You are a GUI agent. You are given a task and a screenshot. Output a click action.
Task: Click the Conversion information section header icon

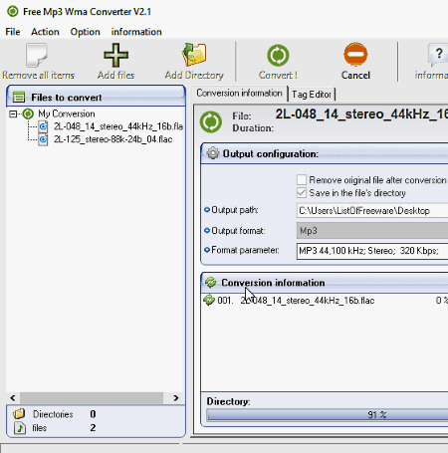[x=210, y=283]
